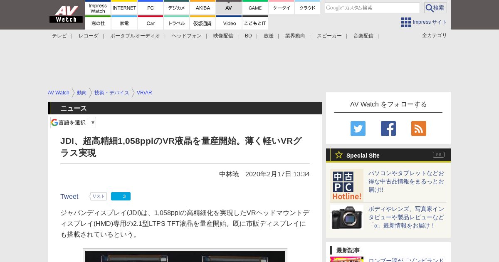Go to the ポータブルオーディオ category
499x262 pixels.
pos(135,36)
